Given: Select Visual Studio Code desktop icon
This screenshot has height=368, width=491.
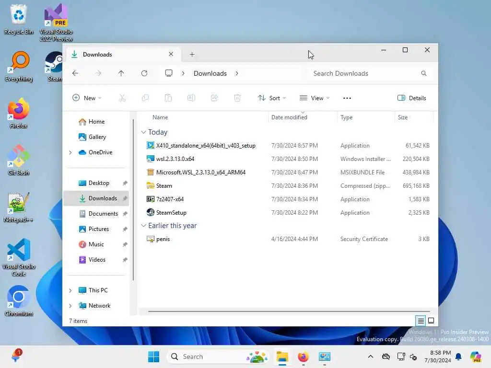Looking at the screenshot, I should click(x=19, y=257).
